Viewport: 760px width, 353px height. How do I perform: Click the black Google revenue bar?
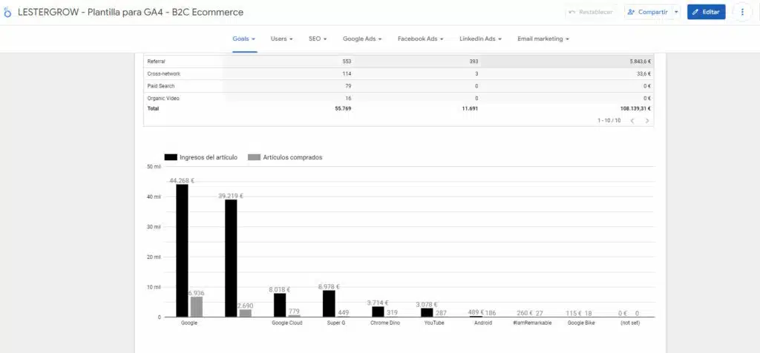[182, 251]
